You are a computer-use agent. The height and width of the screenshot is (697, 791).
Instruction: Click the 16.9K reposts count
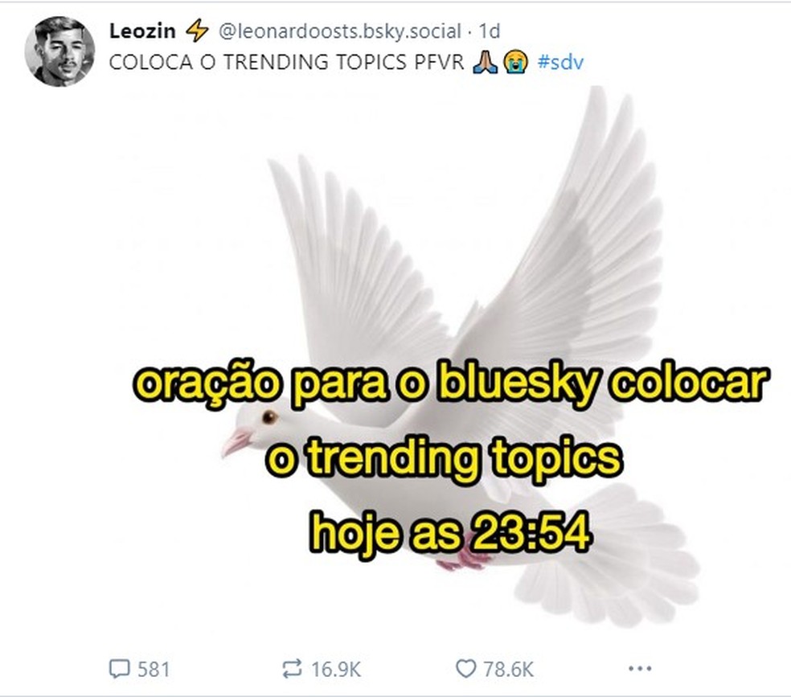point(335,669)
